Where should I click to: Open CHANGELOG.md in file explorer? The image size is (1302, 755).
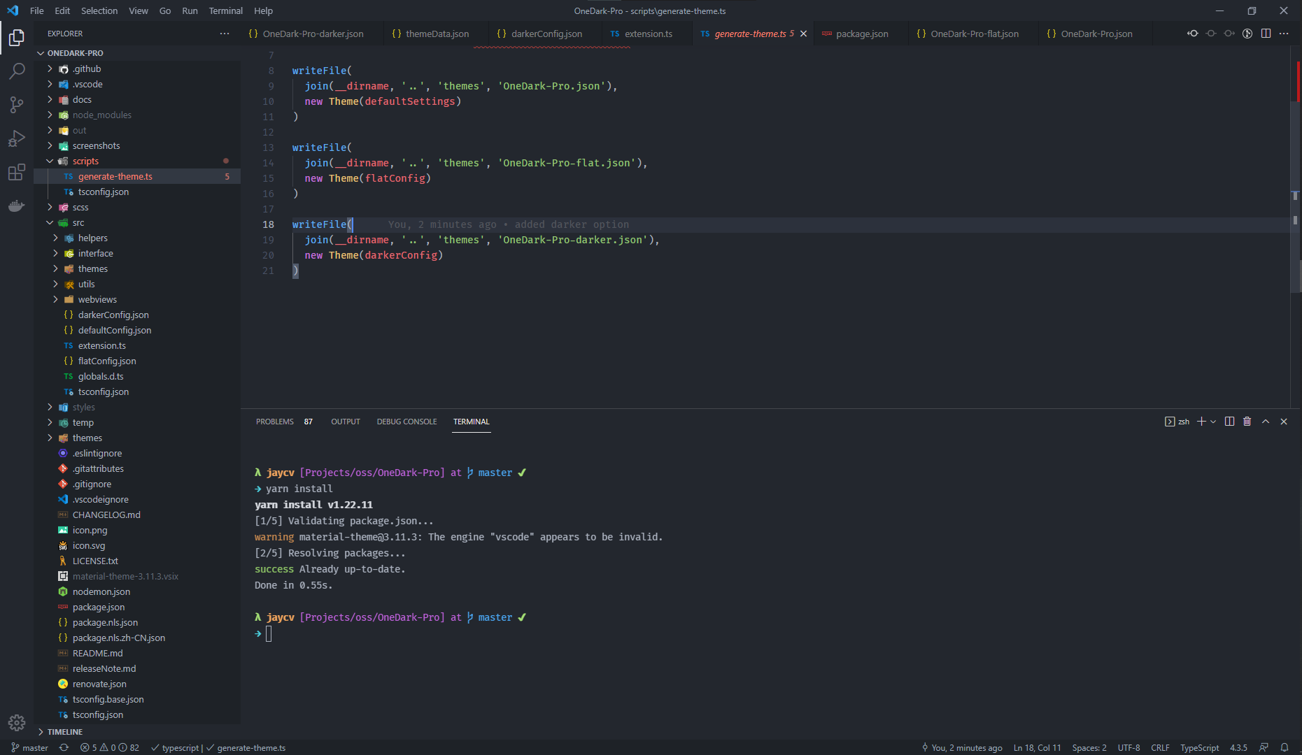[x=106, y=515]
